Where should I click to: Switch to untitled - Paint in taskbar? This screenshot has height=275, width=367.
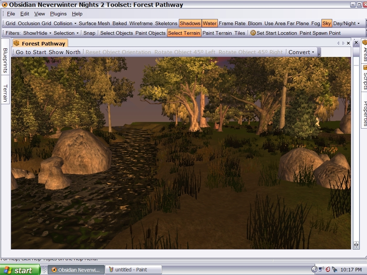[x=134, y=270]
